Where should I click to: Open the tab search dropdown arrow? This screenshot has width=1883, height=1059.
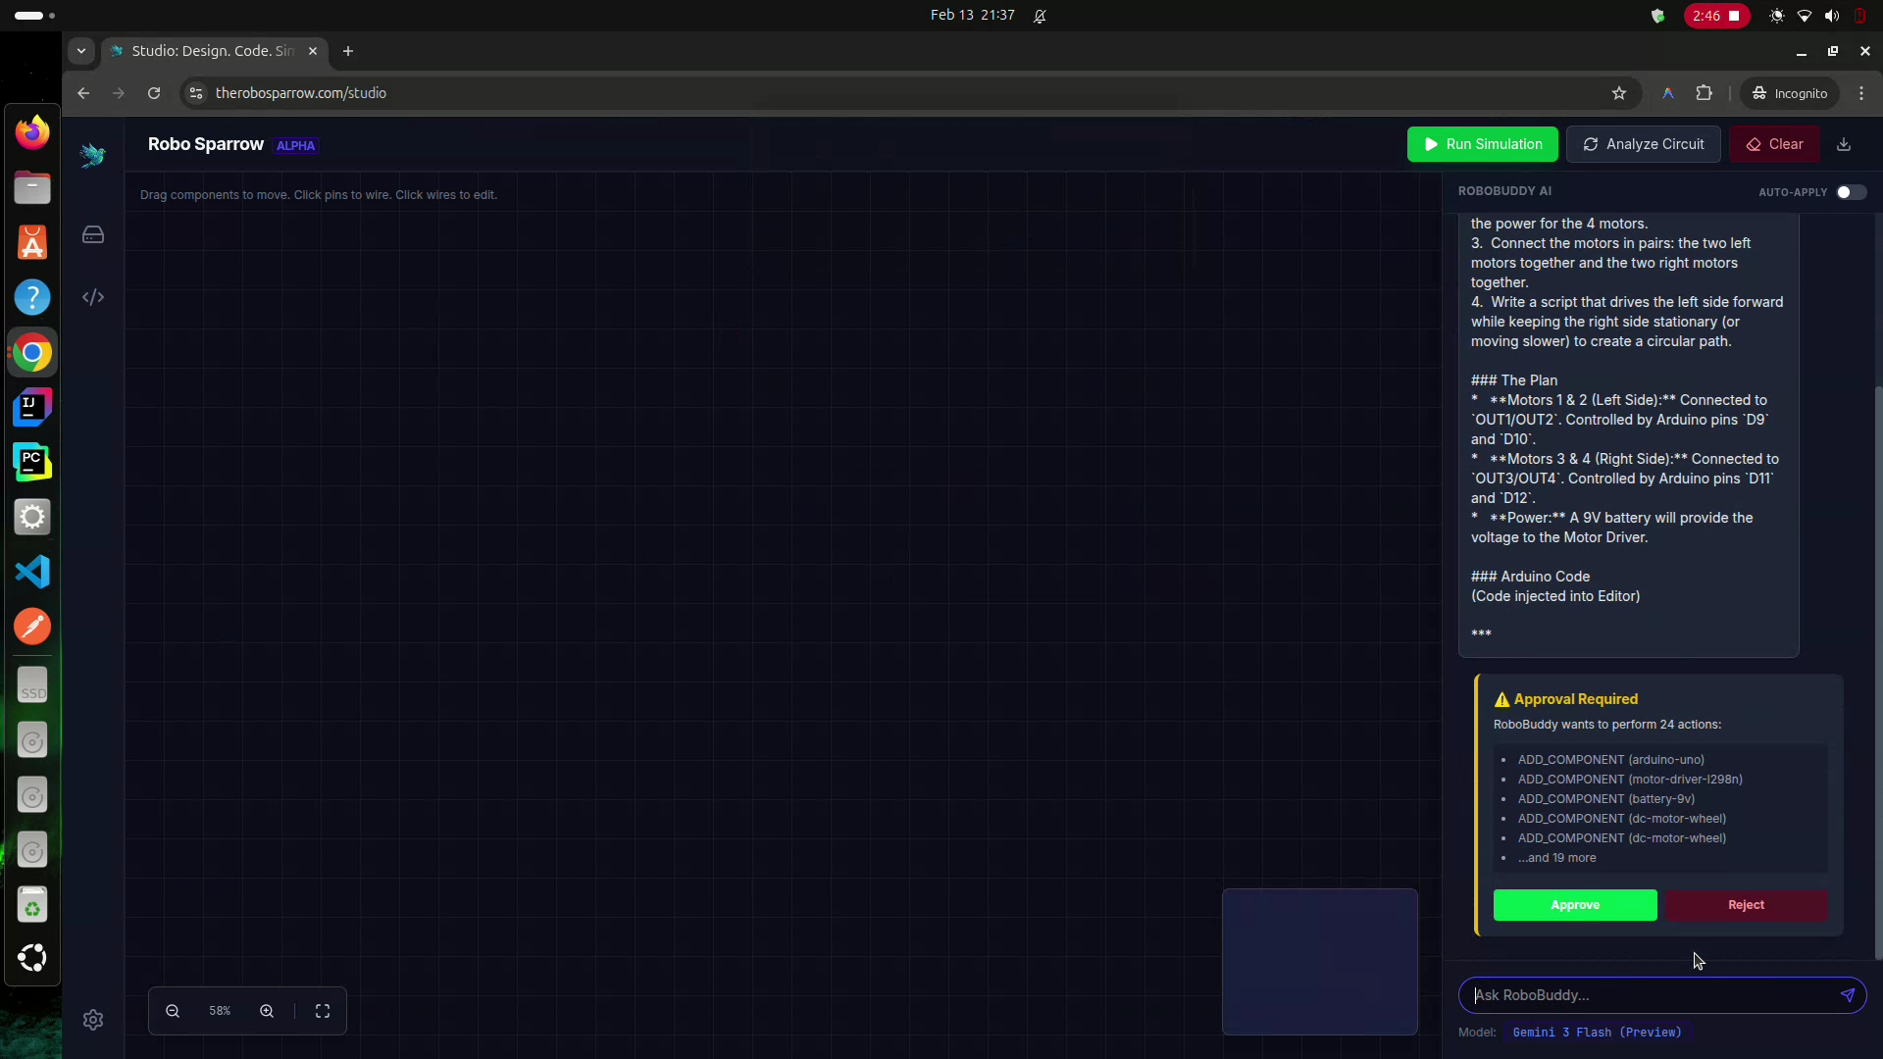(x=81, y=51)
